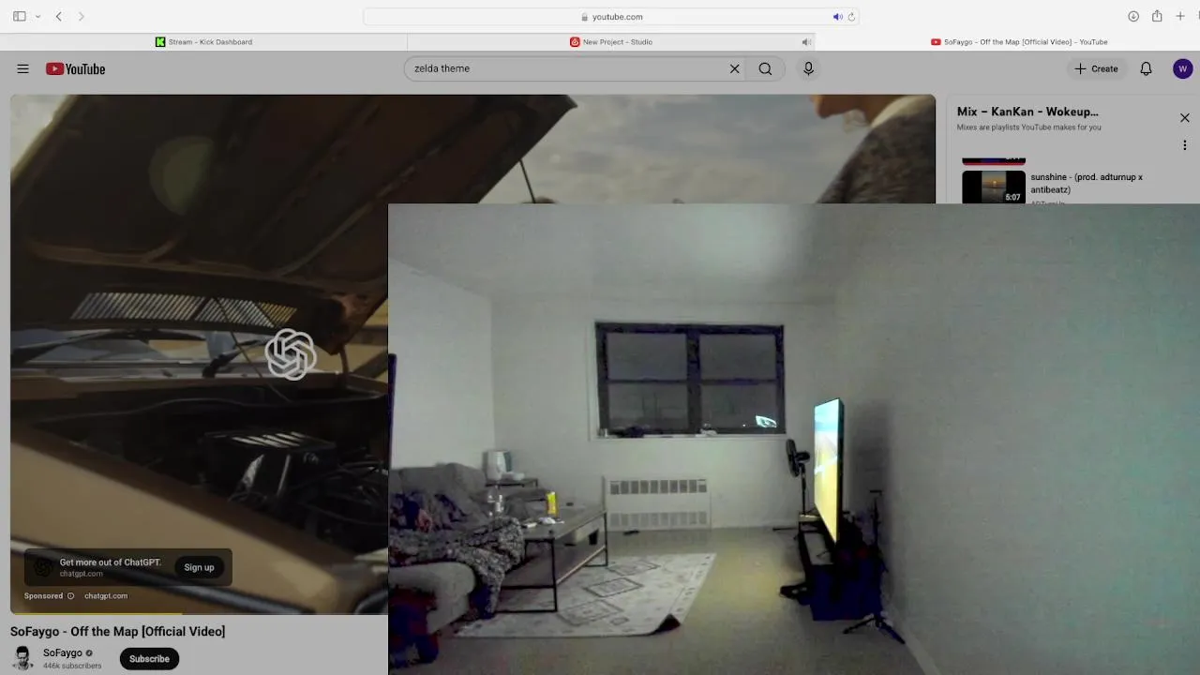The image size is (1200, 675).
Task: Open the Safari share icon
Action: point(1157,17)
